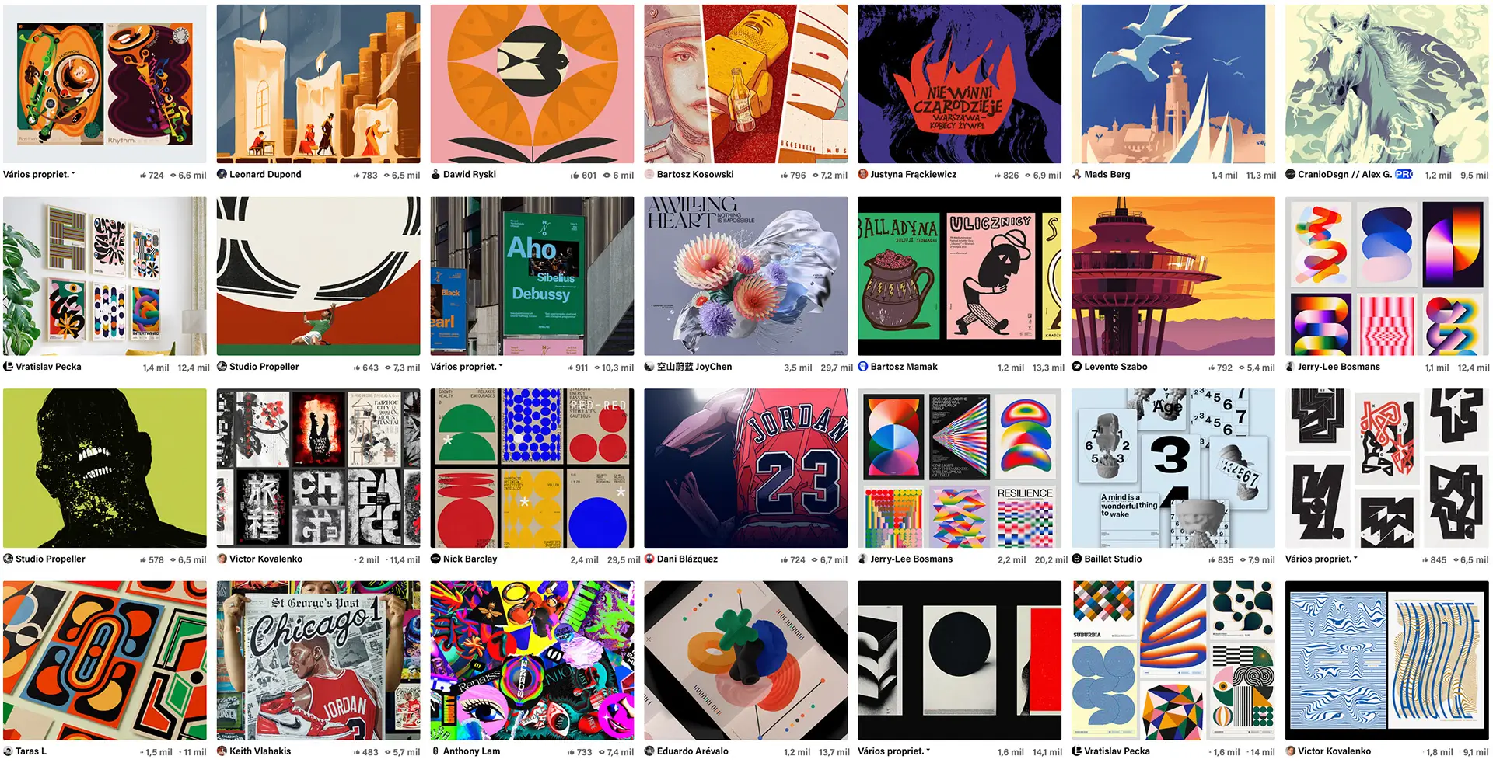Click Anthony Lam's avatar icon

click(436, 751)
